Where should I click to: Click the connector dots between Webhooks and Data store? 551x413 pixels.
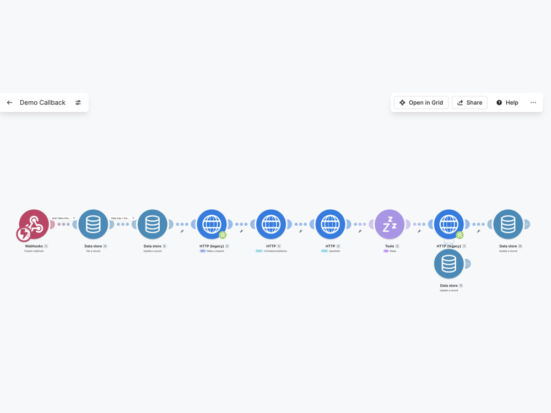point(63,224)
